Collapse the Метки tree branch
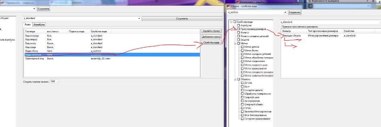 tap(235, 43)
